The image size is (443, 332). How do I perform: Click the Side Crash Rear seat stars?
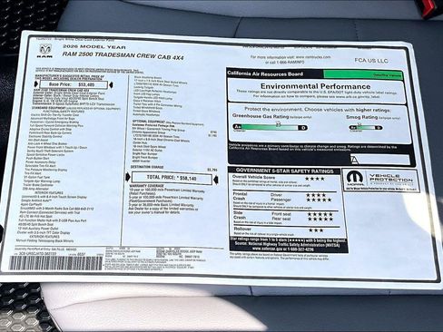click(320, 219)
